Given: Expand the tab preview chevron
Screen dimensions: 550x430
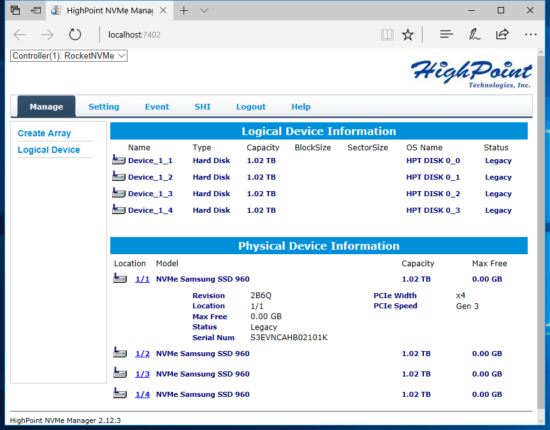Looking at the screenshot, I should (x=204, y=11).
